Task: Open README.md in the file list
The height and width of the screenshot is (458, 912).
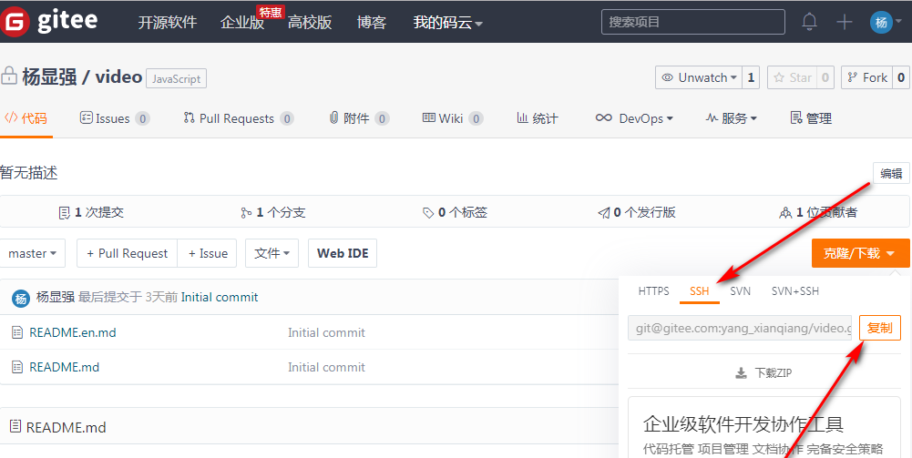Action: pyautogui.click(x=65, y=367)
